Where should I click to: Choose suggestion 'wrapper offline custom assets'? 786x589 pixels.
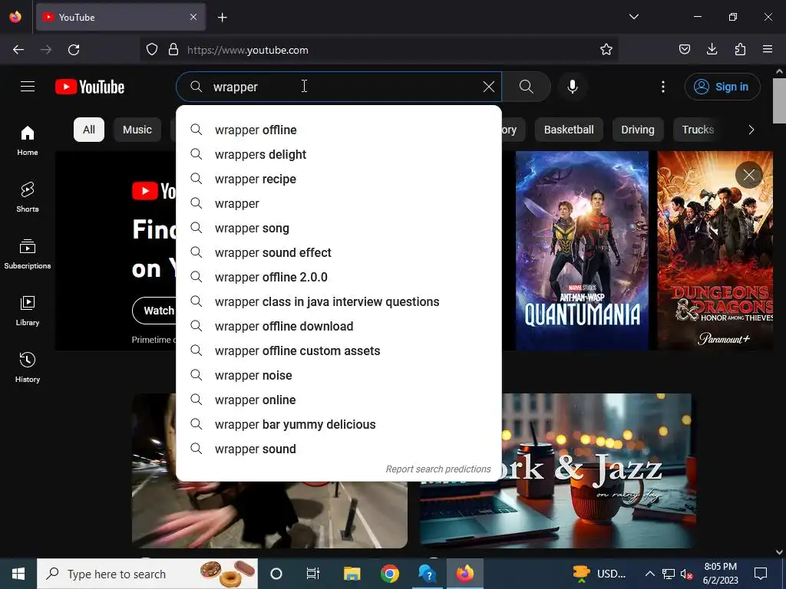point(339,350)
